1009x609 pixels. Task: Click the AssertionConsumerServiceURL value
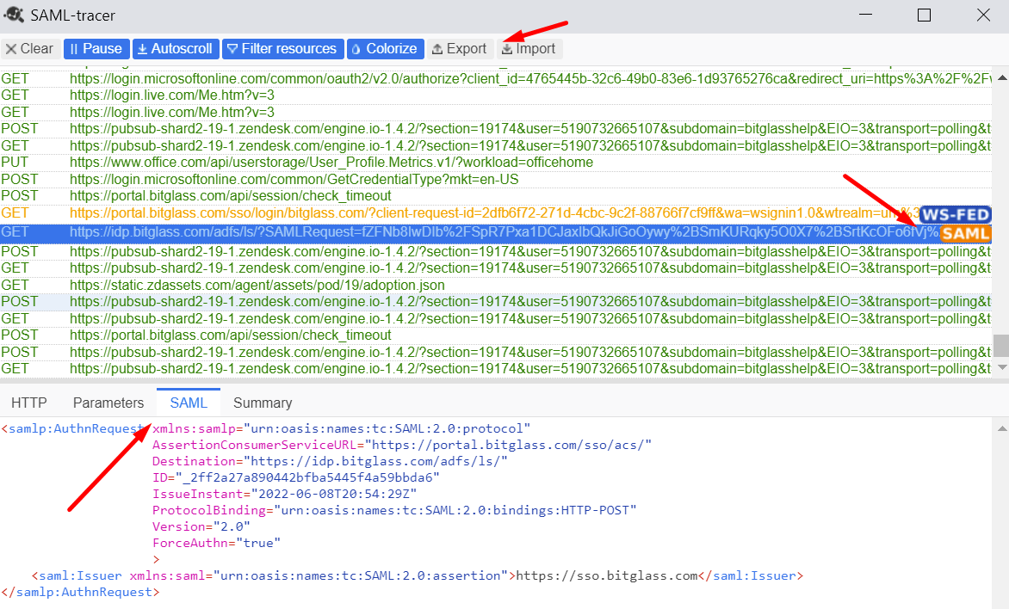(x=508, y=445)
